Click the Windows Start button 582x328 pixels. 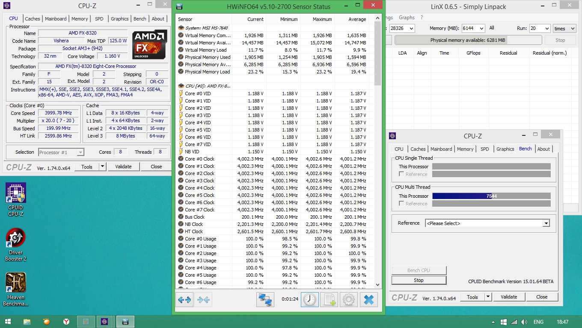coord(8,322)
